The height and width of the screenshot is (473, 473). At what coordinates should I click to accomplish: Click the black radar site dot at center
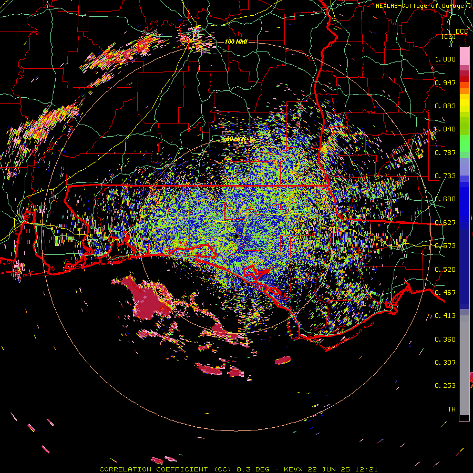click(x=236, y=236)
